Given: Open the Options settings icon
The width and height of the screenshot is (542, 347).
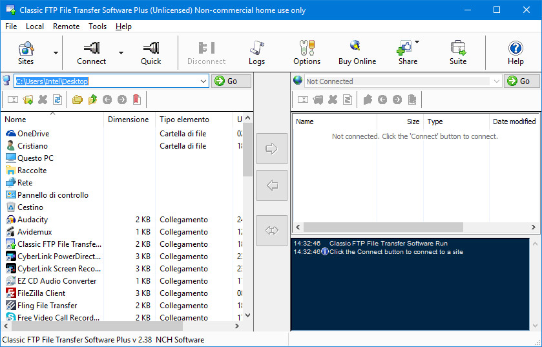Looking at the screenshot, I should (306, 52).
